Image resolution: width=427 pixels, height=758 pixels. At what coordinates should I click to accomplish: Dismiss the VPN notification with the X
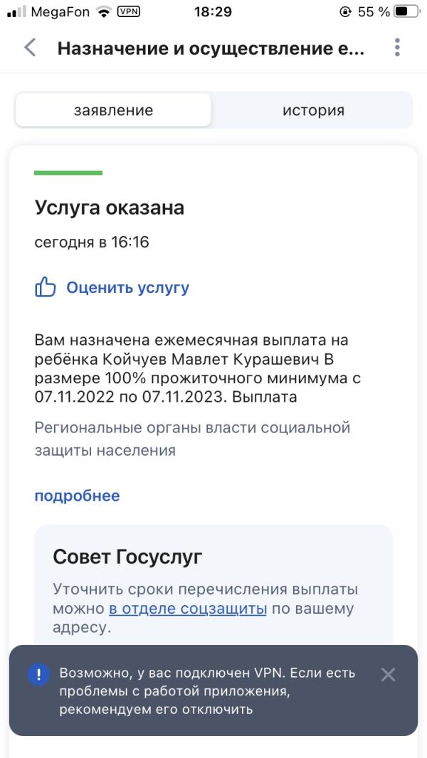click(388, 674)
